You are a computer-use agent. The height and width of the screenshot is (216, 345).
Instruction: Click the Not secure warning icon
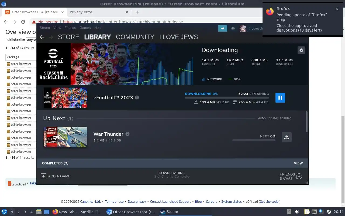click(34, 22)
